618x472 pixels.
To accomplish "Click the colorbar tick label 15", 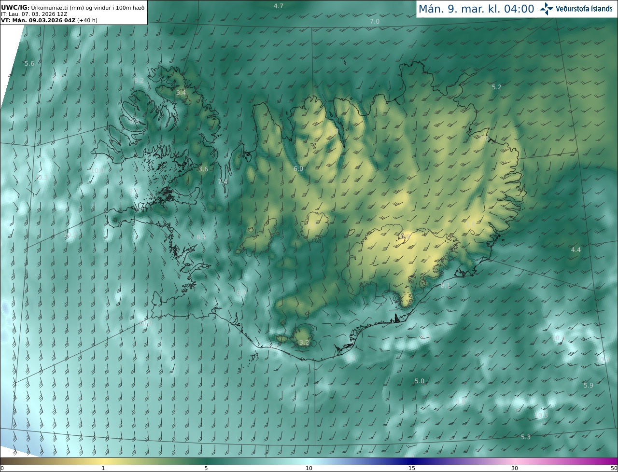I will tap(412, 468).
